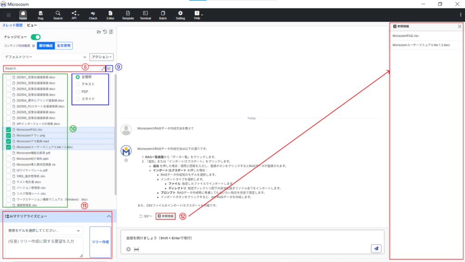
Task: Open the Terminal tool
Action: click(x=145, y=15)
